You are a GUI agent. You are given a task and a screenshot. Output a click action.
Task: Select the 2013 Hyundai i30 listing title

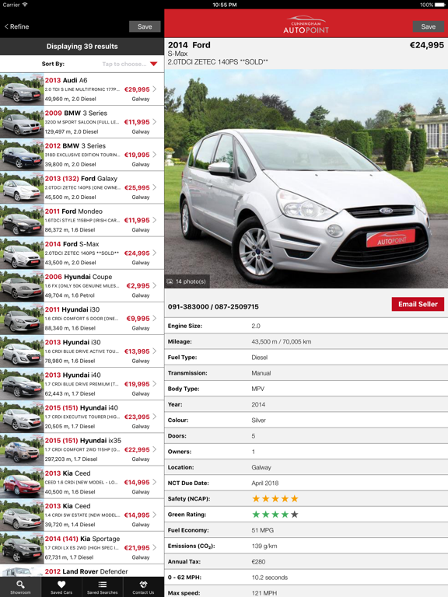click(x=73, y=342)
